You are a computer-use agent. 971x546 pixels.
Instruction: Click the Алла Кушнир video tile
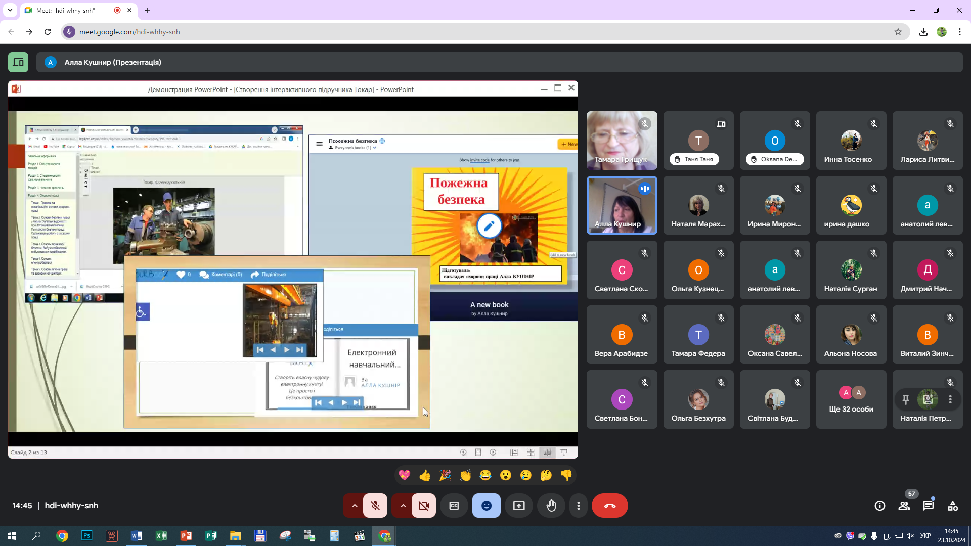pos(622,205)
